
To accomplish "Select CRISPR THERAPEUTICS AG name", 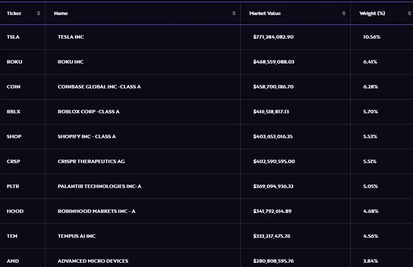I will point(91,161).
